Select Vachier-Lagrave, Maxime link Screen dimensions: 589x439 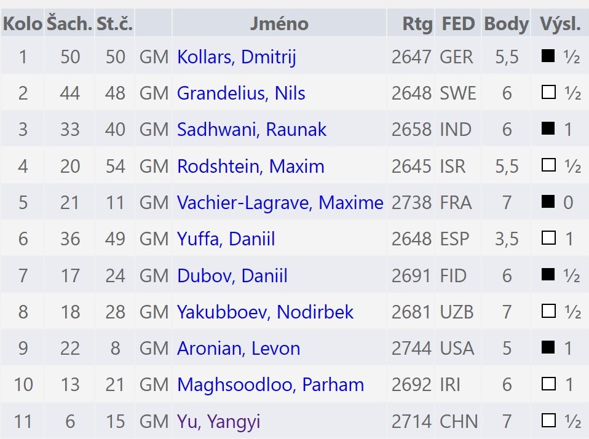[280, 203]
